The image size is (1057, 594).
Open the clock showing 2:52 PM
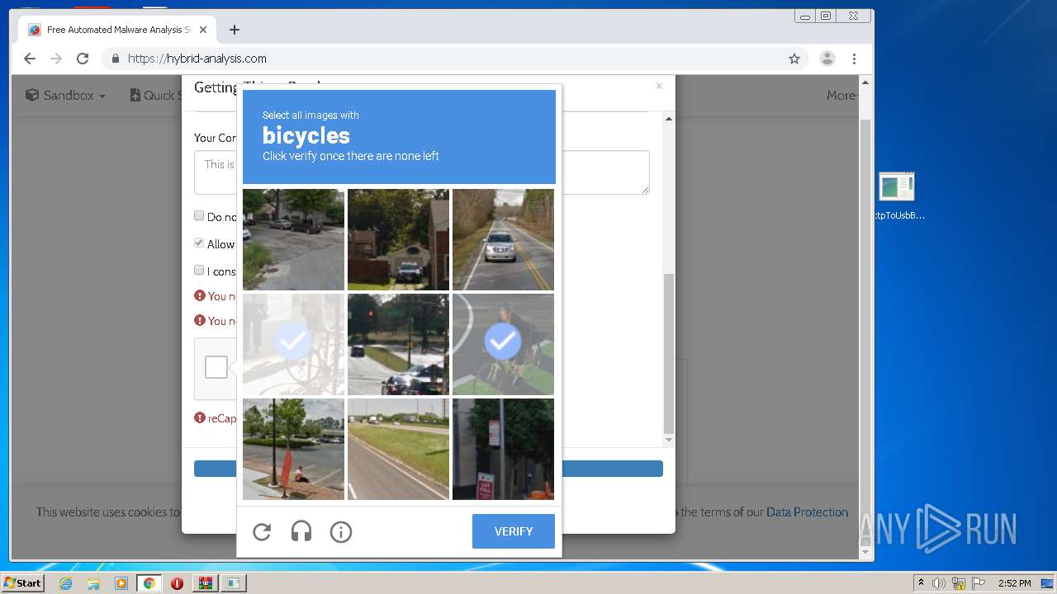[1014, 583]
